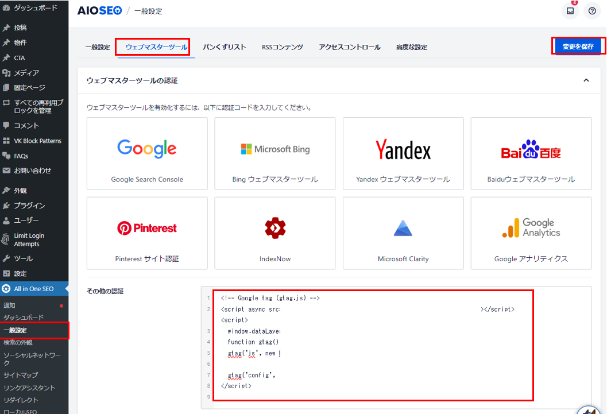Image resolution: width=607 pixels, height=414 pixels.
Task: Select the IndexNow card
Action: [x=275, y=233]
